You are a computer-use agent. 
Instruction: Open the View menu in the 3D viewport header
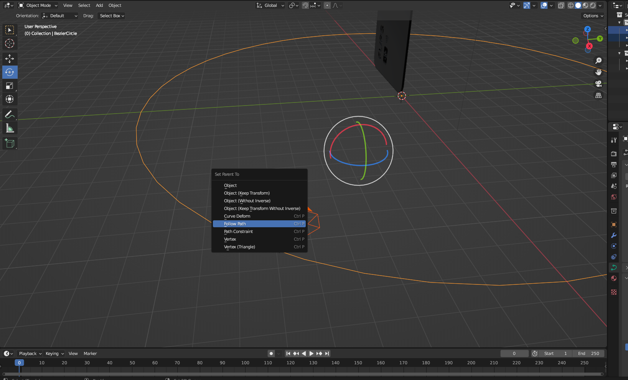point(68,5)
